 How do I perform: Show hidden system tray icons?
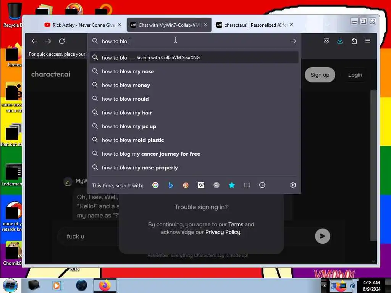325,285
